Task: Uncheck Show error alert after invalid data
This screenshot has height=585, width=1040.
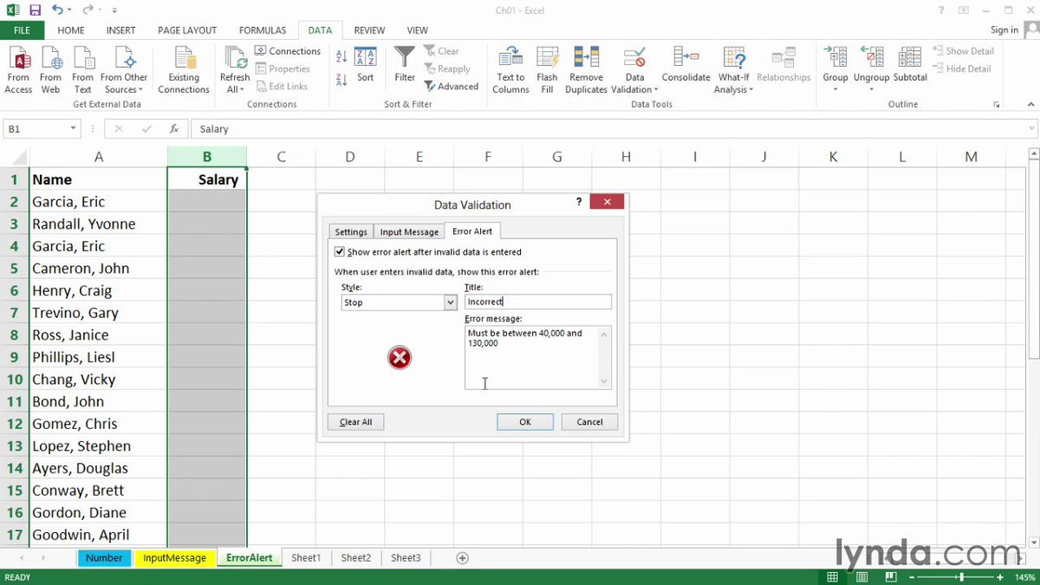Action: [x=340, y=252]
